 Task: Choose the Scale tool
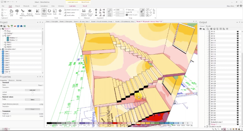[x=55, y=12]
